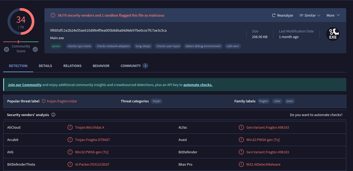Click the 208.00 KB size value

pyautogui.click(x=260, y=37)
